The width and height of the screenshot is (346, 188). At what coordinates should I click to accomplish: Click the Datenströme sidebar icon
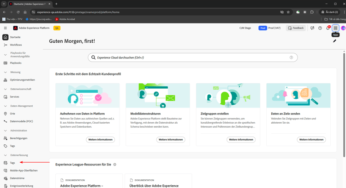[x=5, y=178]
